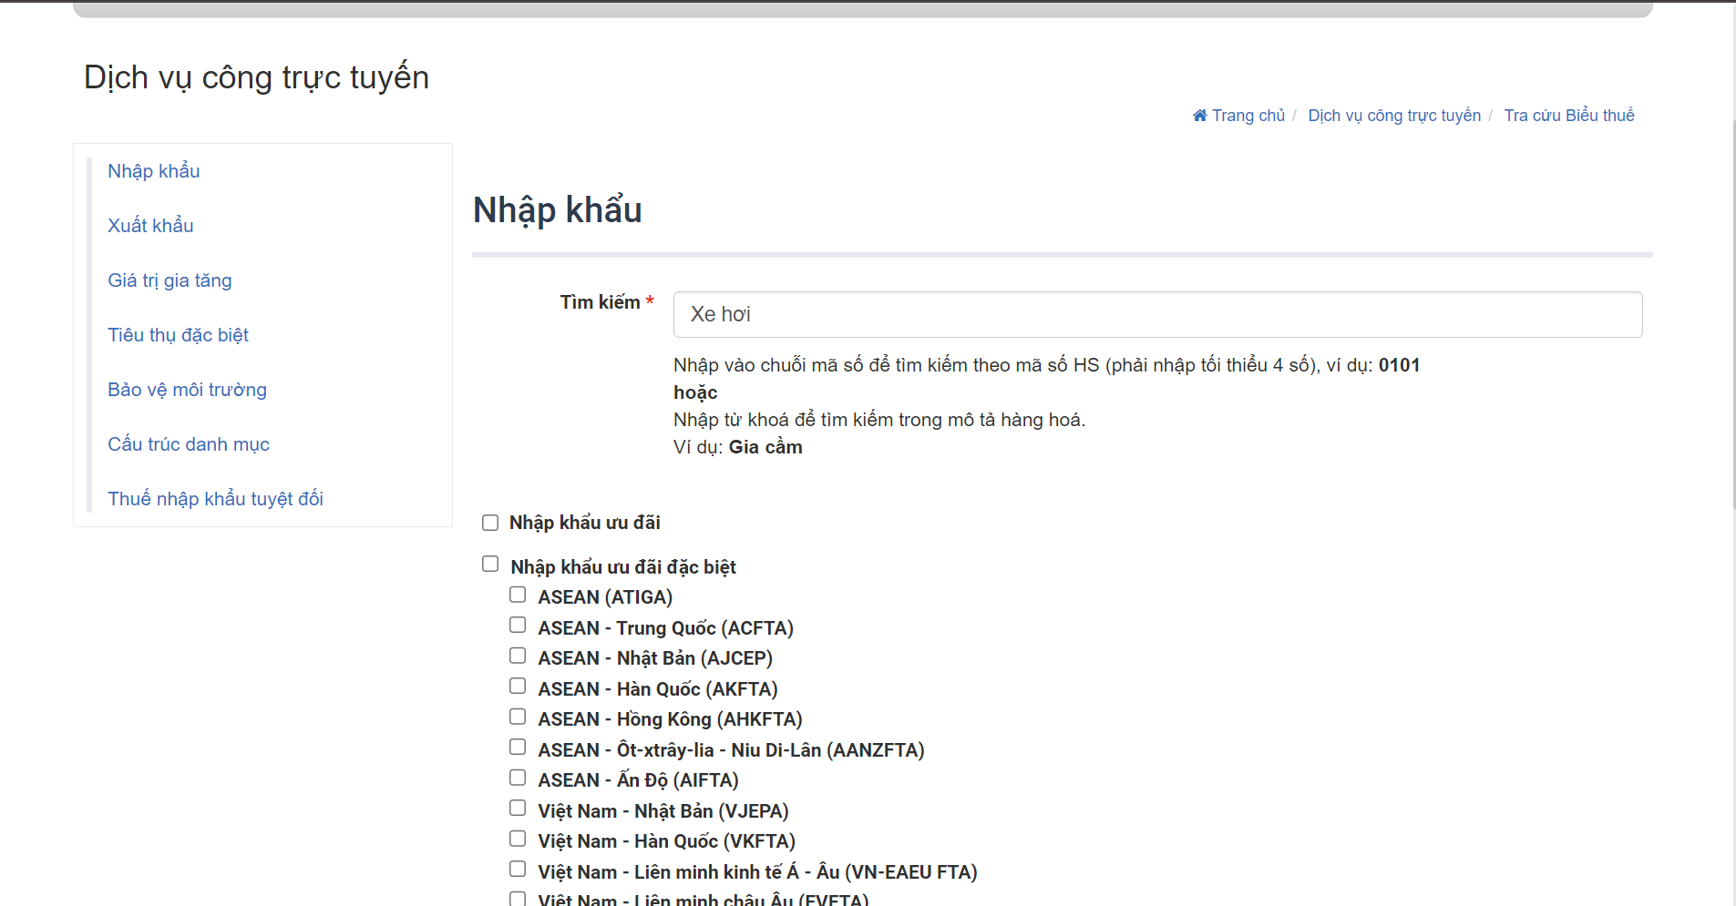The width and height of the screenshot is (1736, 906).
Task: Tick Việt Nam - Hàn Quốc (VKFTA) checkbox
Action: 518,839
